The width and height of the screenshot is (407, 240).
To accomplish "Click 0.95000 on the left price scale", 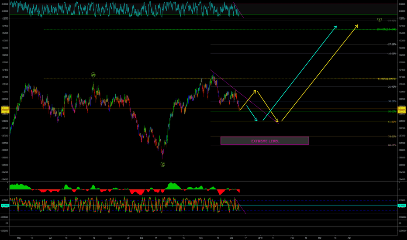I will [x=5, y=165].
